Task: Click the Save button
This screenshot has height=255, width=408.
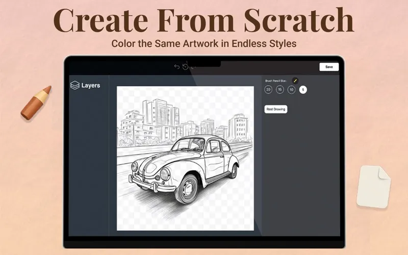Action: [x=329, y=67]
